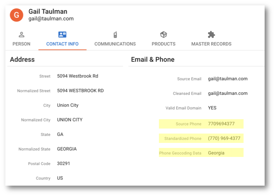Image resolution: width=275 pixels, height=196 pixels.
Task: Click the Cleansed Email label
Action: (x=187, y=93)
